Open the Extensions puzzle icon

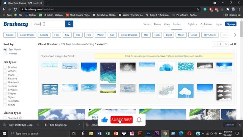point(227,9)
